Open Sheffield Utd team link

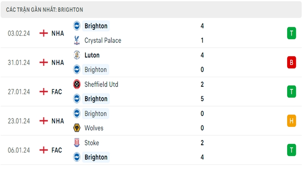(x=101, y=84)
